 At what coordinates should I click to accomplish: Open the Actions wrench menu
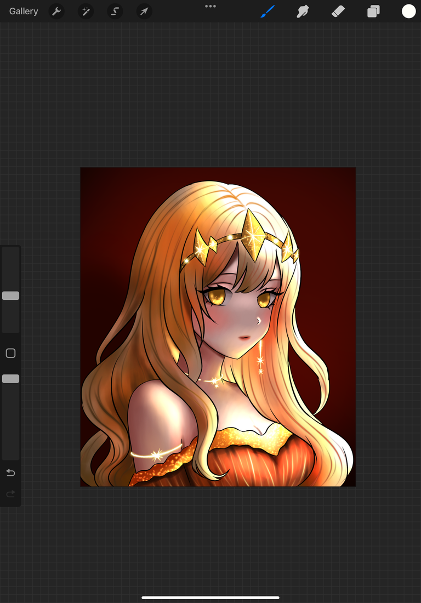56,11
